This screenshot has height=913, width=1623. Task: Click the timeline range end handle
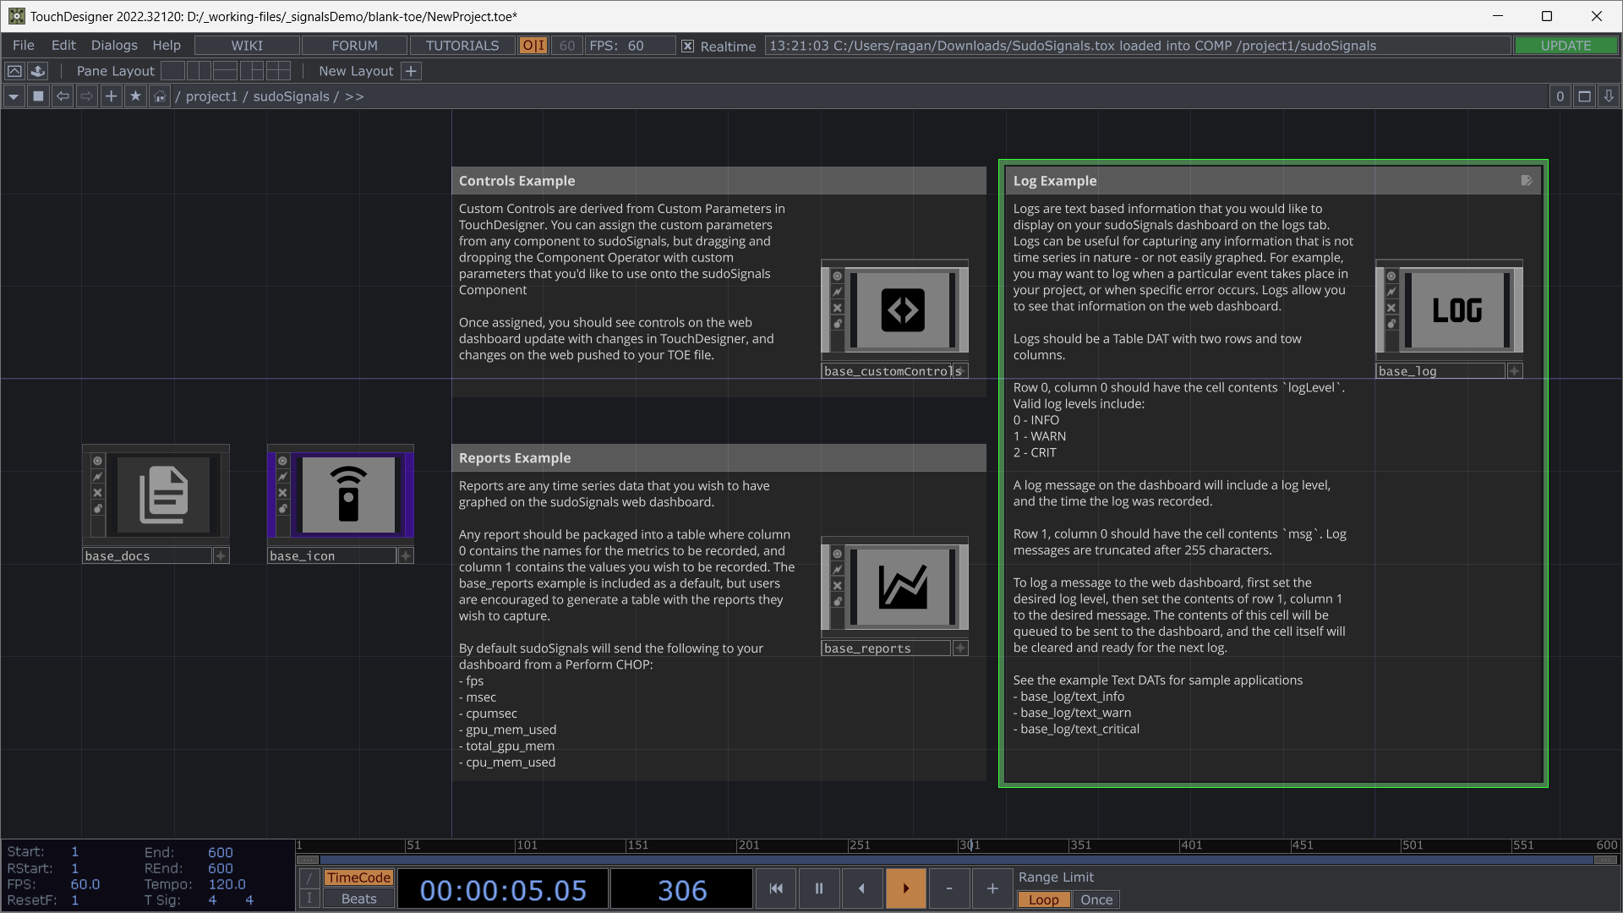tap(1606, 860)
